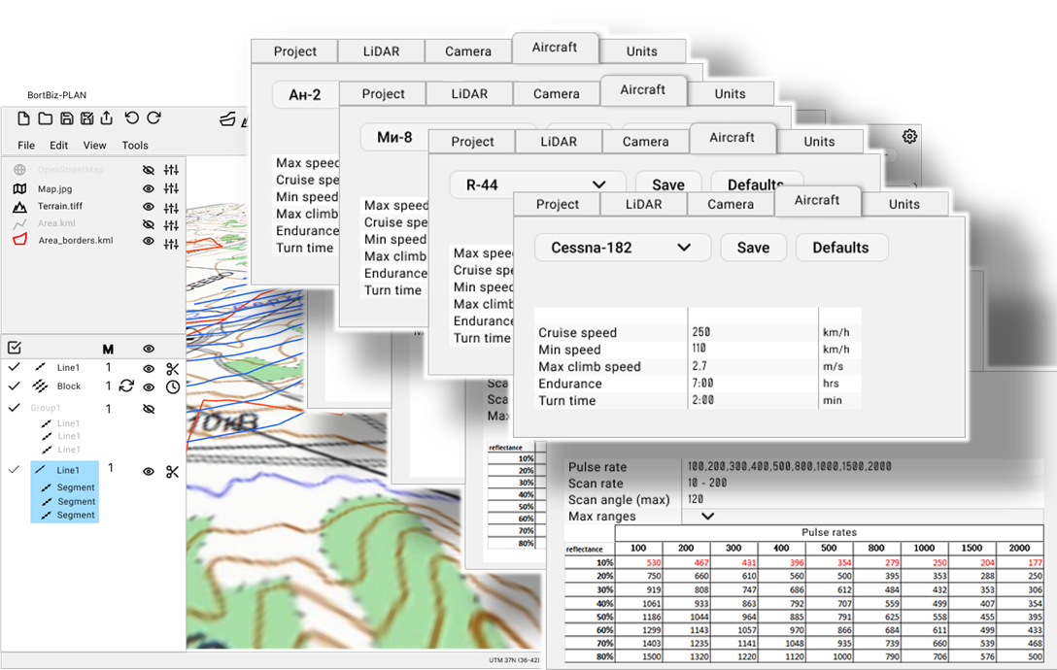This screenshot has width=1057, height=670.
Task: Click the Undo arrow icon
Action: coord(132,118)
